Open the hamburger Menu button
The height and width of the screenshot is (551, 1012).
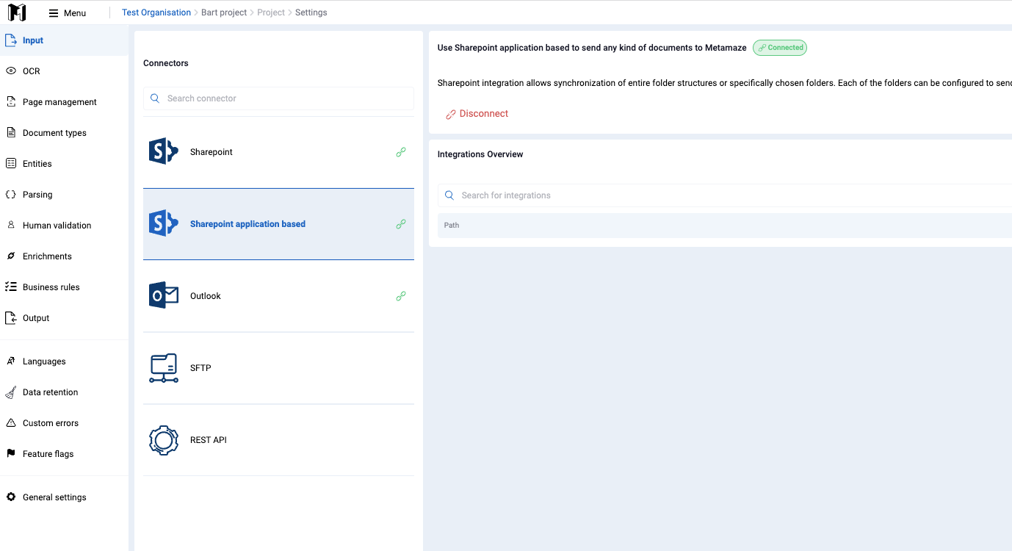click(x=68, y=12)
